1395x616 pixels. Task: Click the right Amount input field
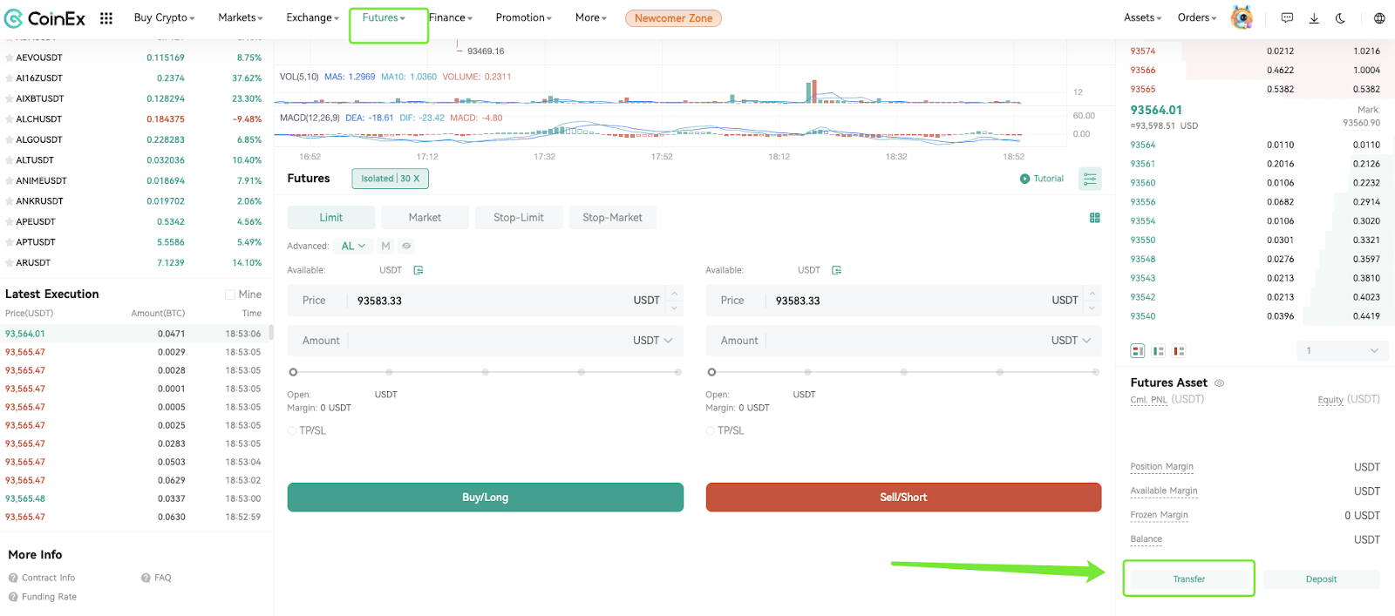click(903, 341)
